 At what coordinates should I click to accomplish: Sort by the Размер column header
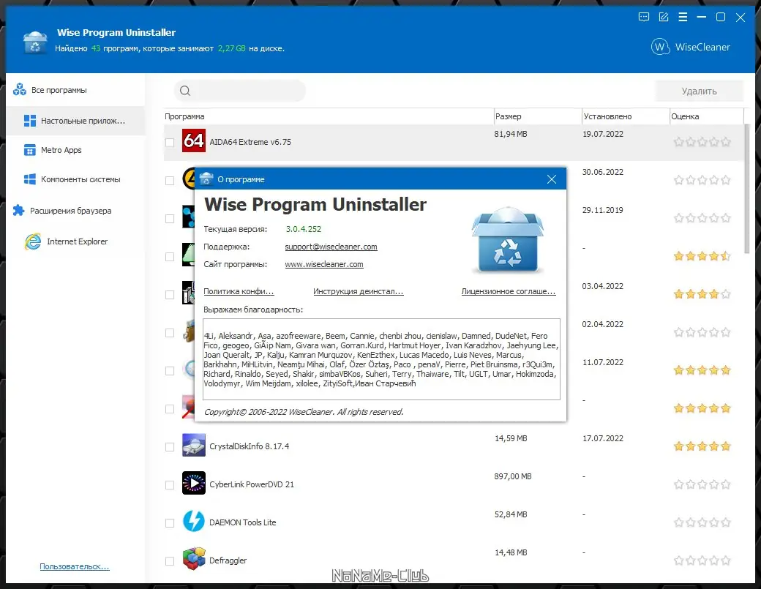coord(538,116)
